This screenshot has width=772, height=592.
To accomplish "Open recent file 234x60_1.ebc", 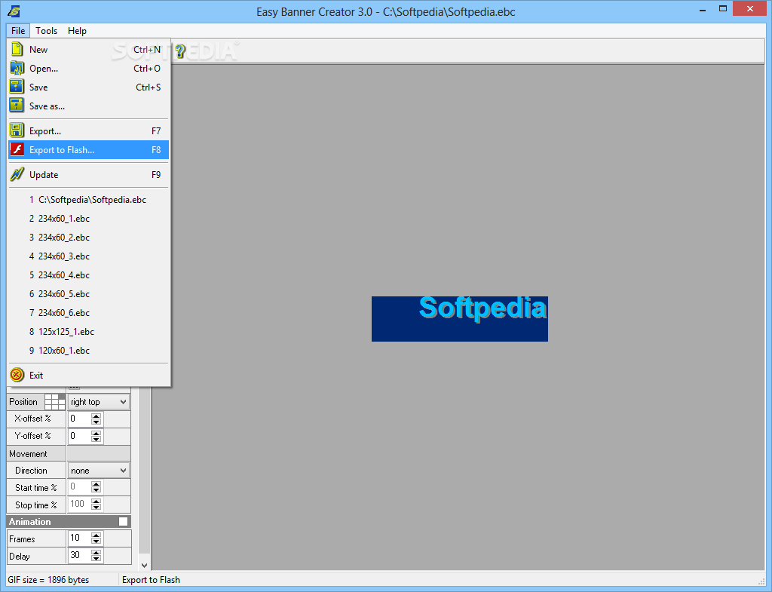I will (x=89, y=218).
